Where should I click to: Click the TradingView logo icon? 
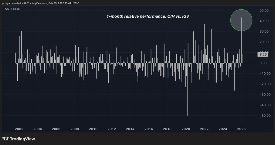tap(5, 139)
